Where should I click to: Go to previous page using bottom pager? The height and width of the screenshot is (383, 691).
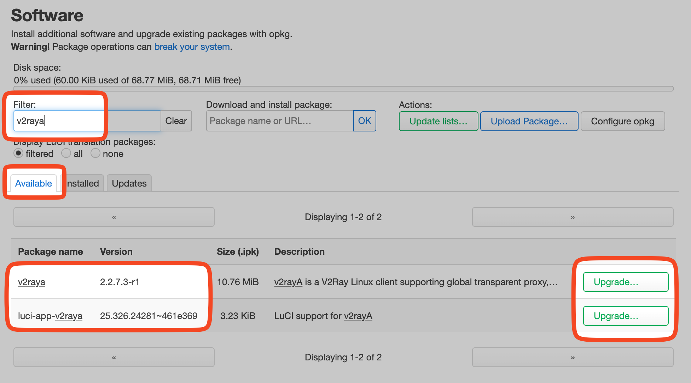click(x=114, y=357)
